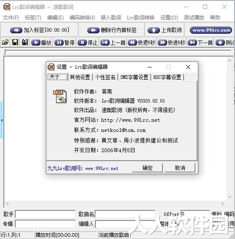Screen dimensions: 235x239
Task: Click 删除行内首标签 to remove first tag
Action: pos(112,30)
